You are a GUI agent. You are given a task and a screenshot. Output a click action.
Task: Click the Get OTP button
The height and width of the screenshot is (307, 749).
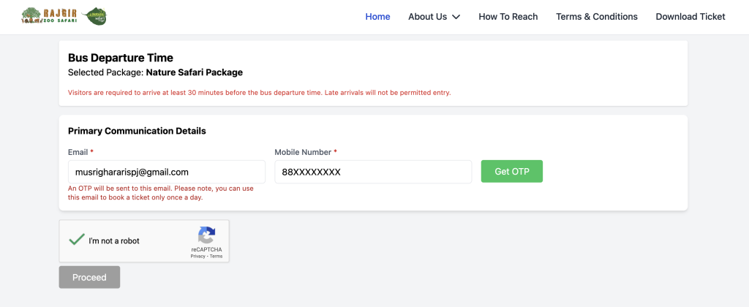click(x=511, y=171)
